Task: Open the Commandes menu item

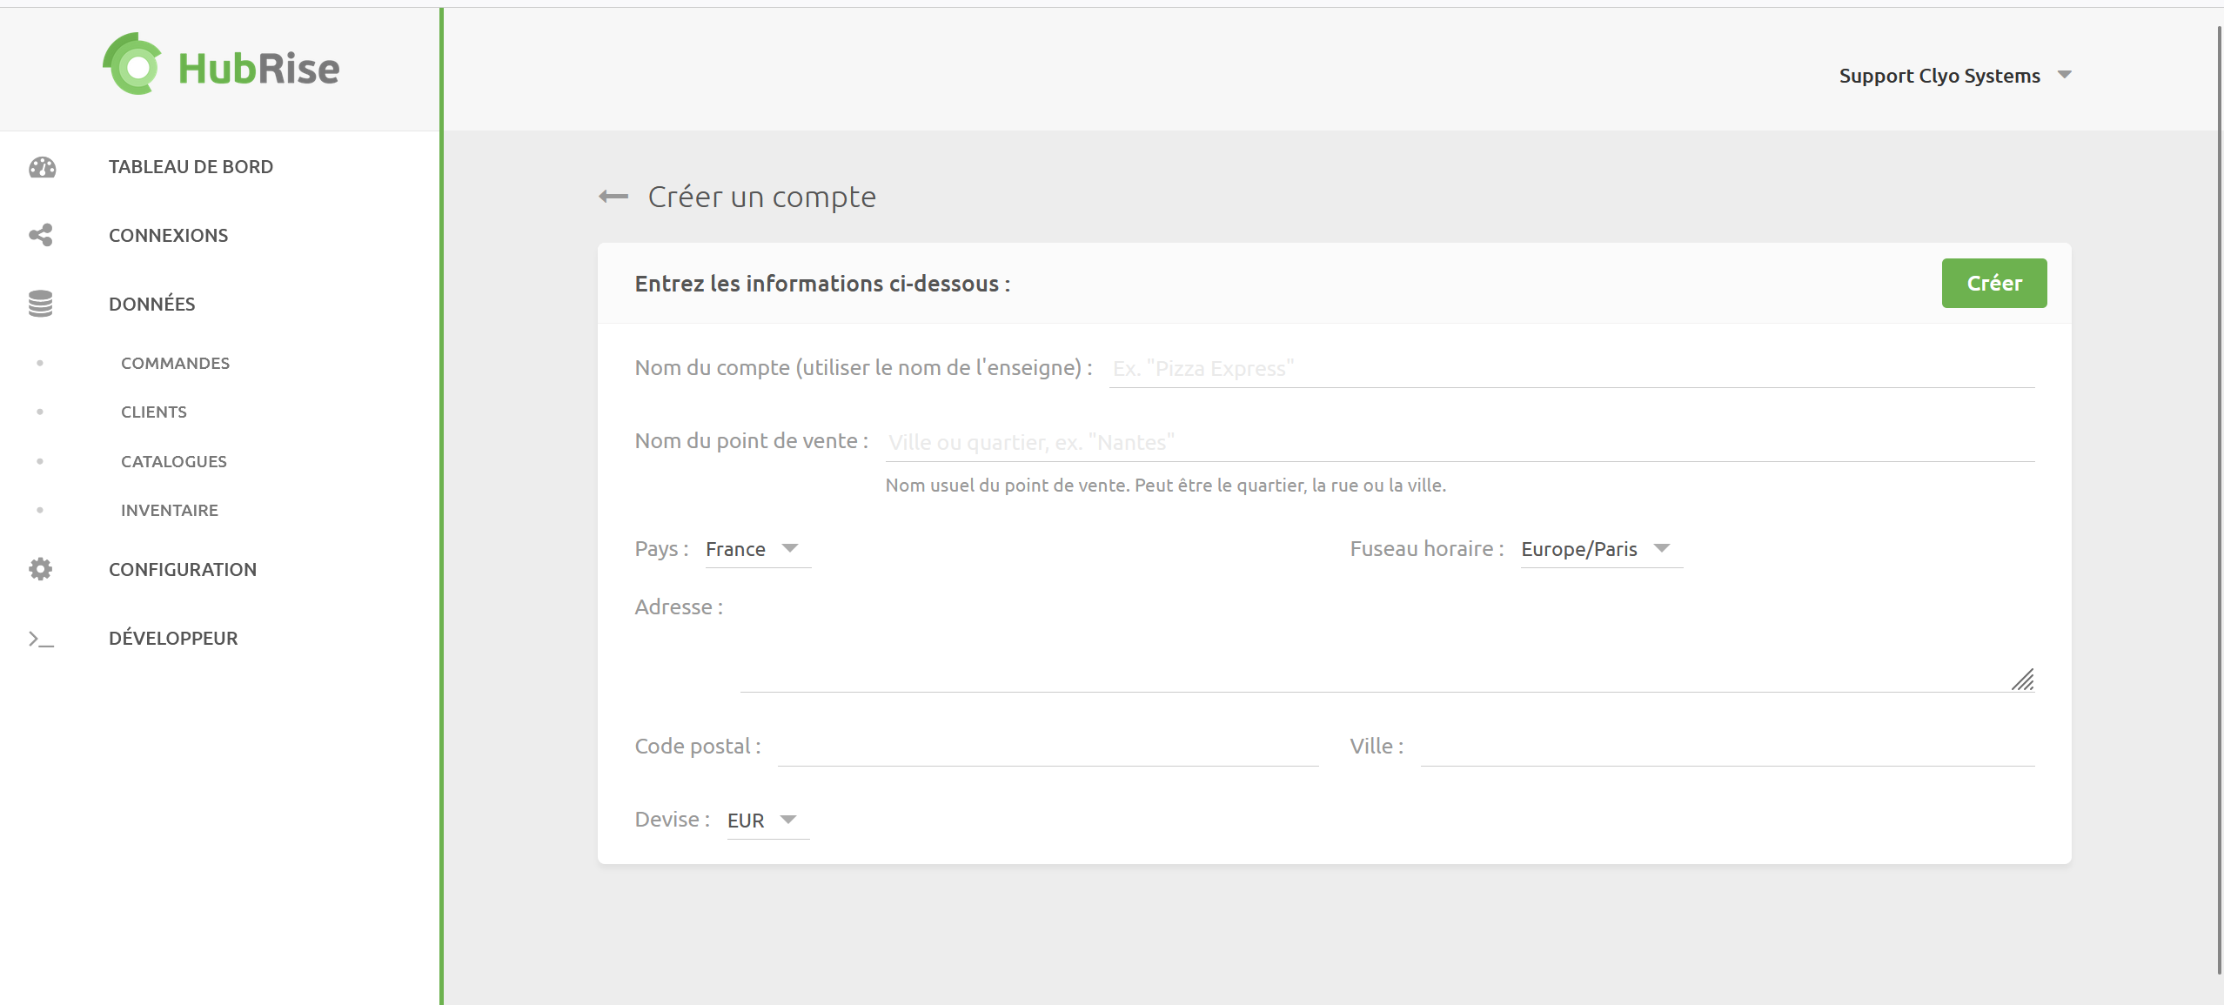Action: pyautogui.click(x=175, y=363)
